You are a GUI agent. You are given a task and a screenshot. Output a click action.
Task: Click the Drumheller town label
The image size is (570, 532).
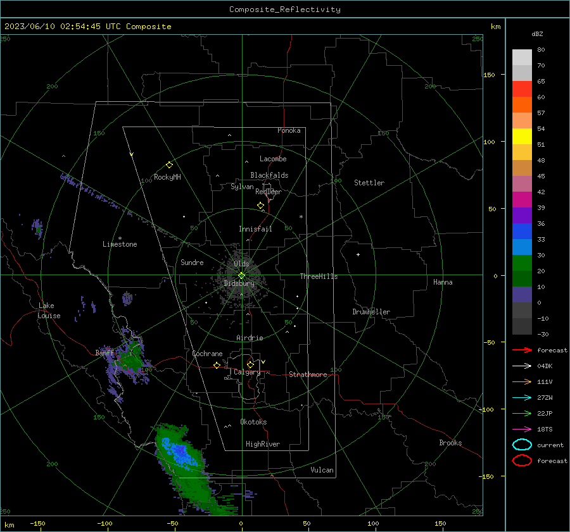point(371,312)
